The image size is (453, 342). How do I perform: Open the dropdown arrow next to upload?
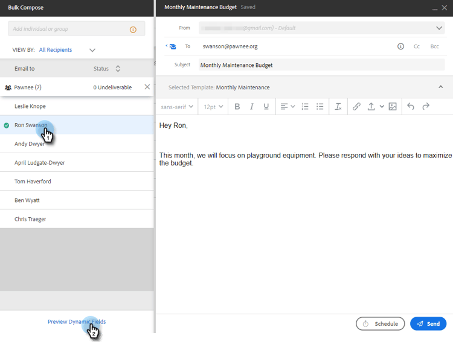[382, 107]
